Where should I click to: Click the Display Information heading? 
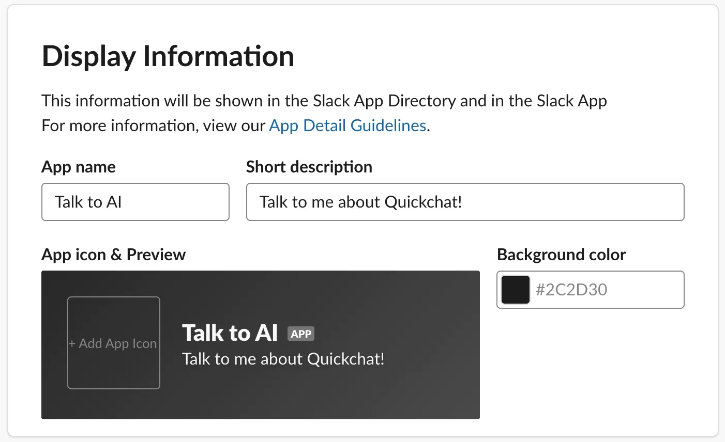[168, 56]
